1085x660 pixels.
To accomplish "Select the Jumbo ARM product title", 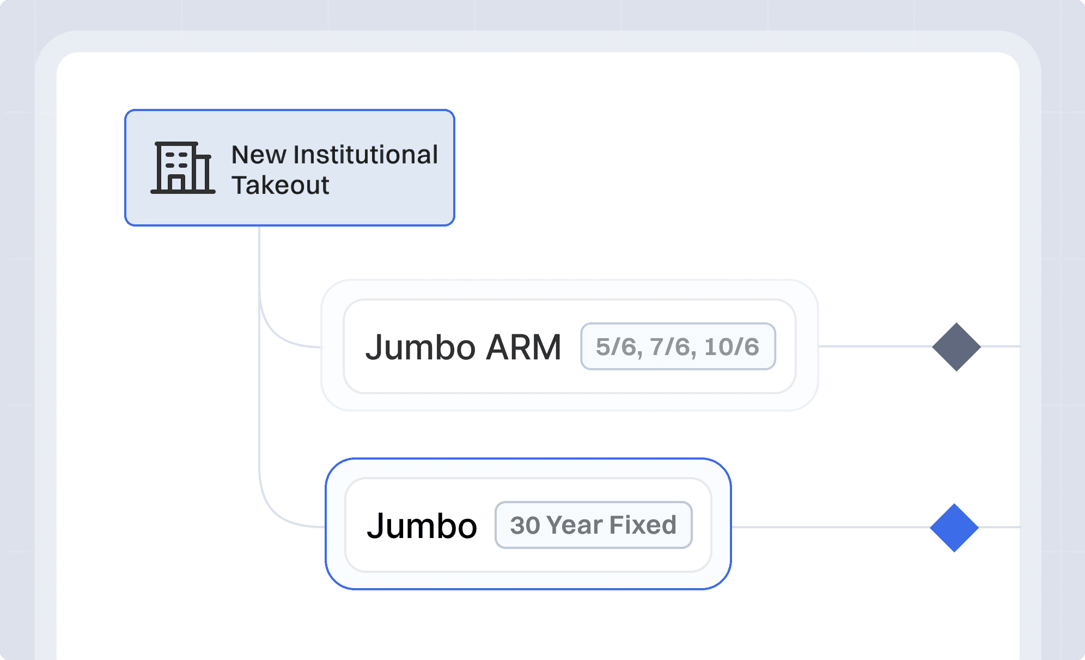I will (x=463, y=347).
